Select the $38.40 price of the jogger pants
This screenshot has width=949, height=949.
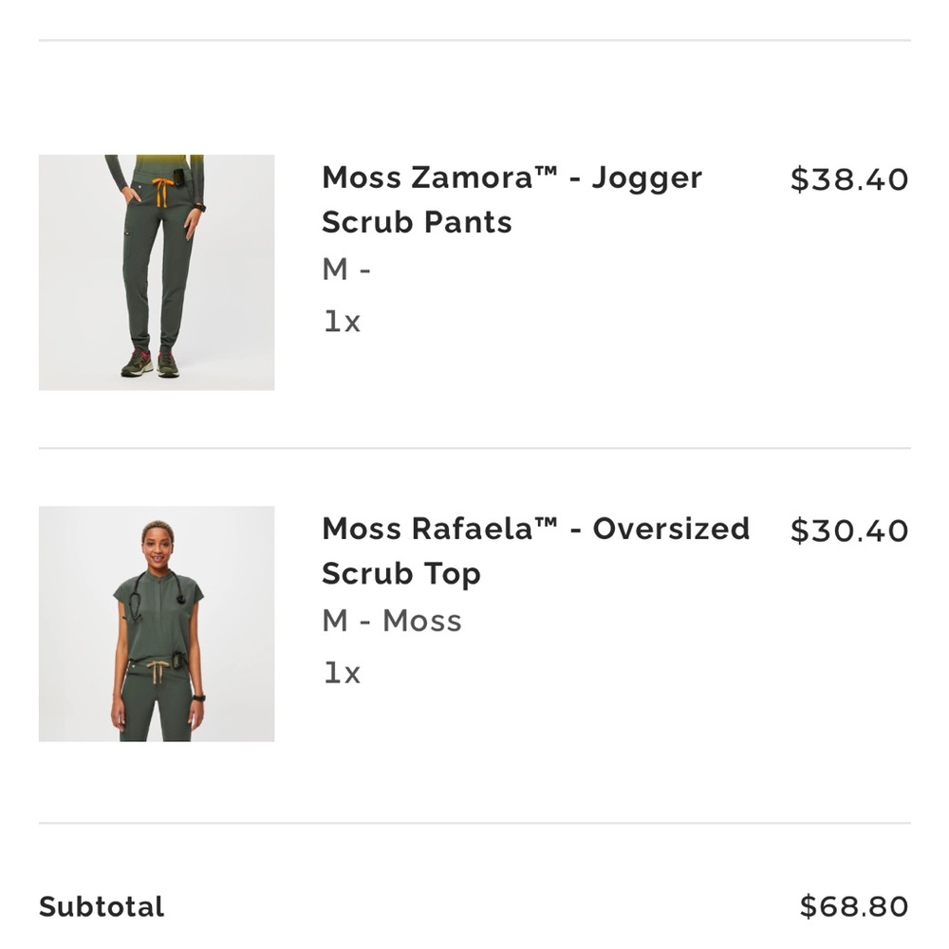(x=849, y=179)
